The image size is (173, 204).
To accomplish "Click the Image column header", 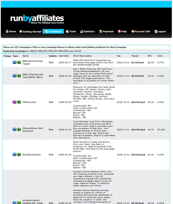I will pyautogui.click(x=7, y=56).
